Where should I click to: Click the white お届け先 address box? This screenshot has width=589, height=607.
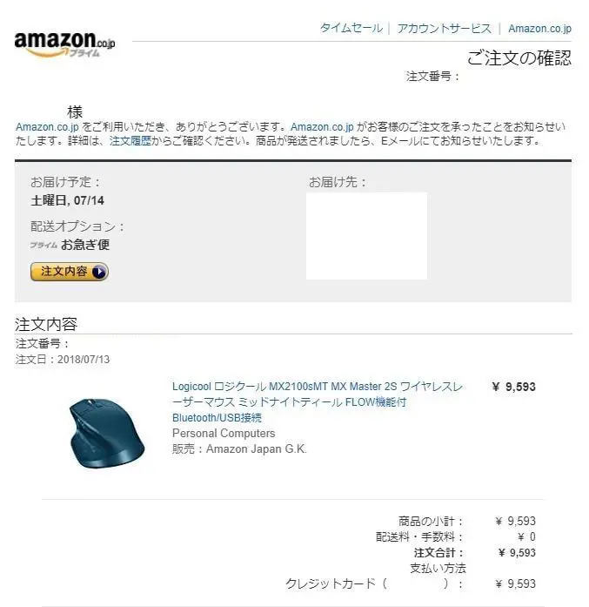pyautogui.click(x=366, y=236)
